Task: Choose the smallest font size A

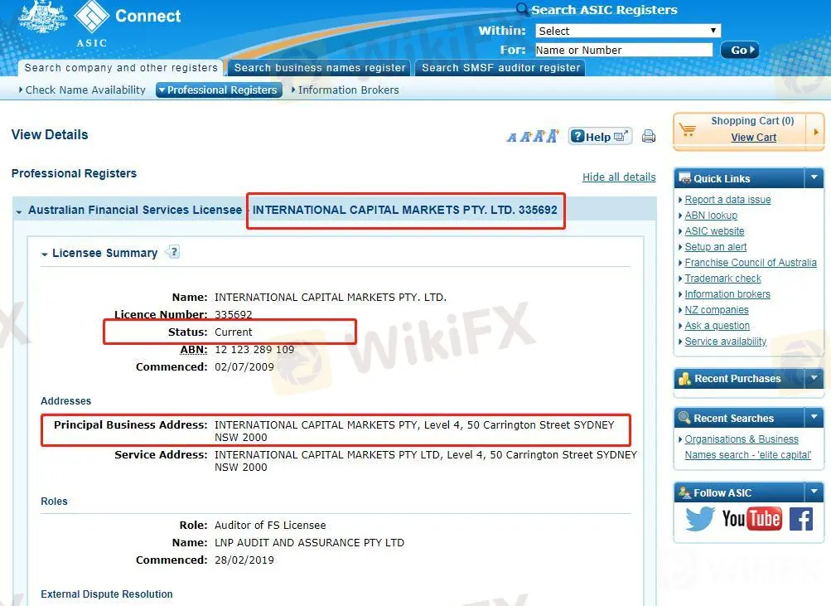Action: click(x=511, y=138)
